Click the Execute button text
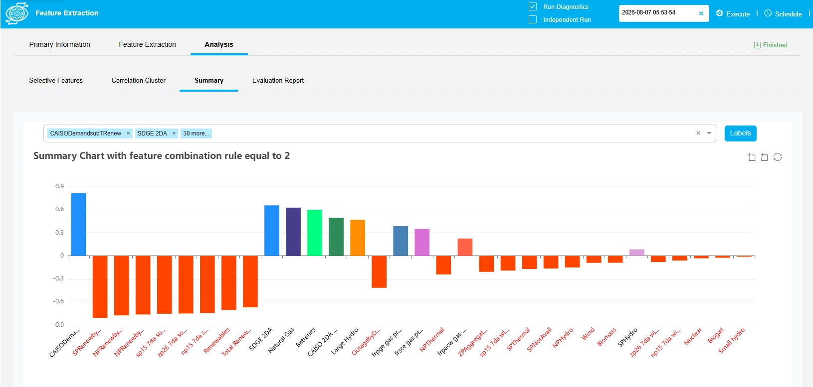This screenshot has height=387, width=813. [x=738, y=14]
